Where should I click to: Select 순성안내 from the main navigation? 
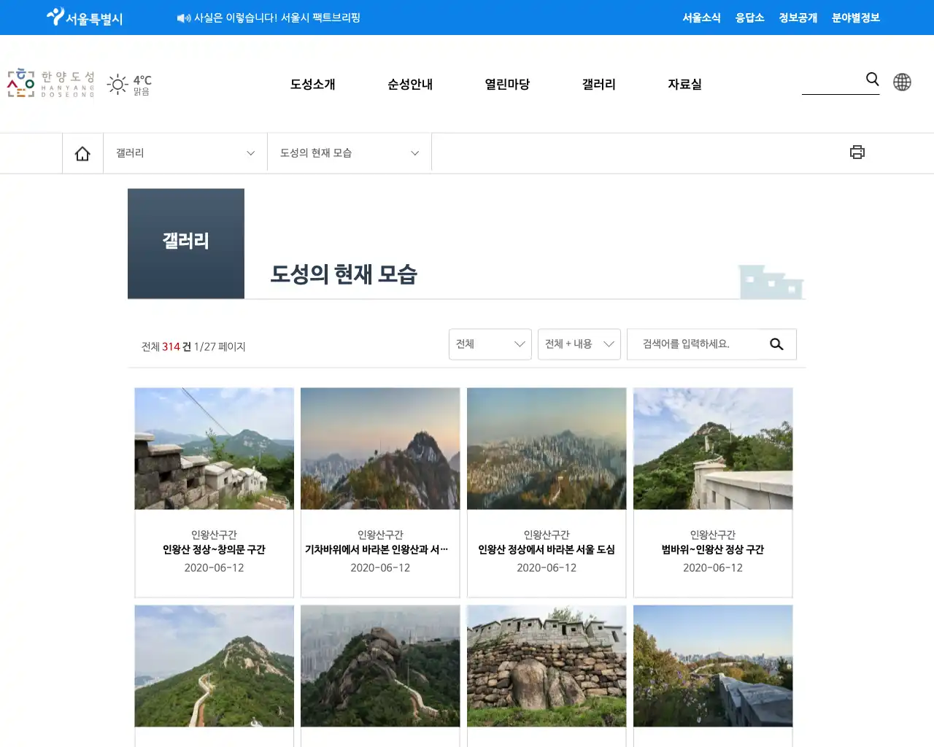coord(409,84)
